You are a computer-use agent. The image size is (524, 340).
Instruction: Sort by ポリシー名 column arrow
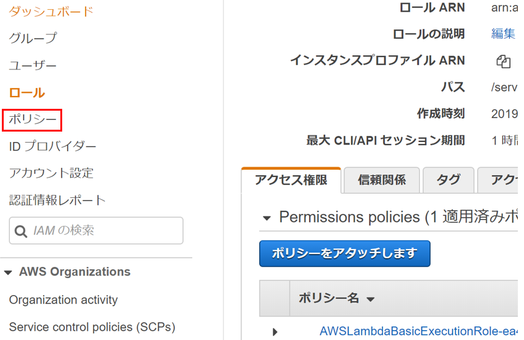click(x=370, y=299)
